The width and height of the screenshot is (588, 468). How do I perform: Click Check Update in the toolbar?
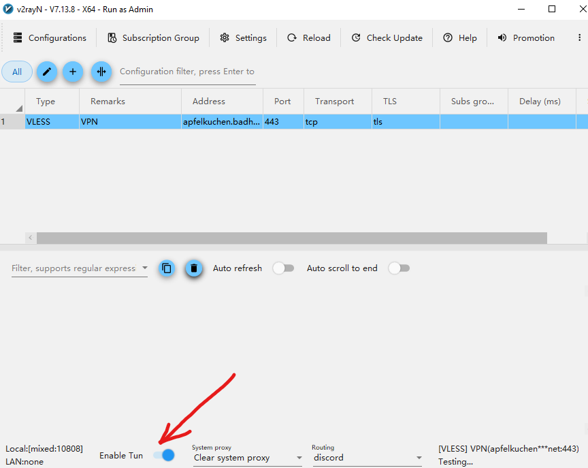pos(387,38)
